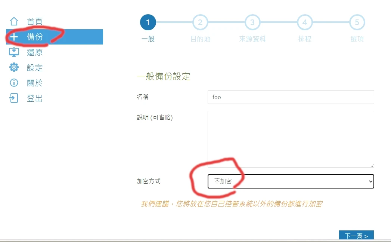Screen dimensions: 391x242
Task: Jump to the step 2 circle
Action: tap(200, 22)
